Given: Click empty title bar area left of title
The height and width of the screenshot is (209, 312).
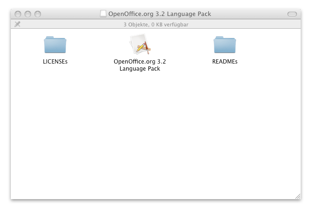Looking at the screenshot, I should [x=71, y=14].
